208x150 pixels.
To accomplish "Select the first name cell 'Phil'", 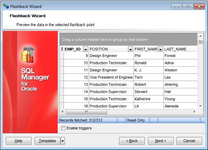I will 149,56.
